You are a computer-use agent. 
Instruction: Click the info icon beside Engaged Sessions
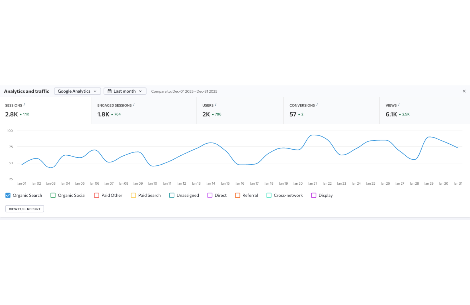(134, 105)
